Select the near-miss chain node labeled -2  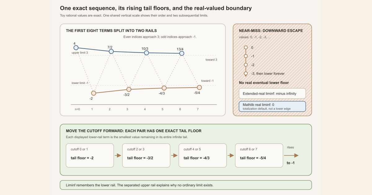[x=246, y=65]
